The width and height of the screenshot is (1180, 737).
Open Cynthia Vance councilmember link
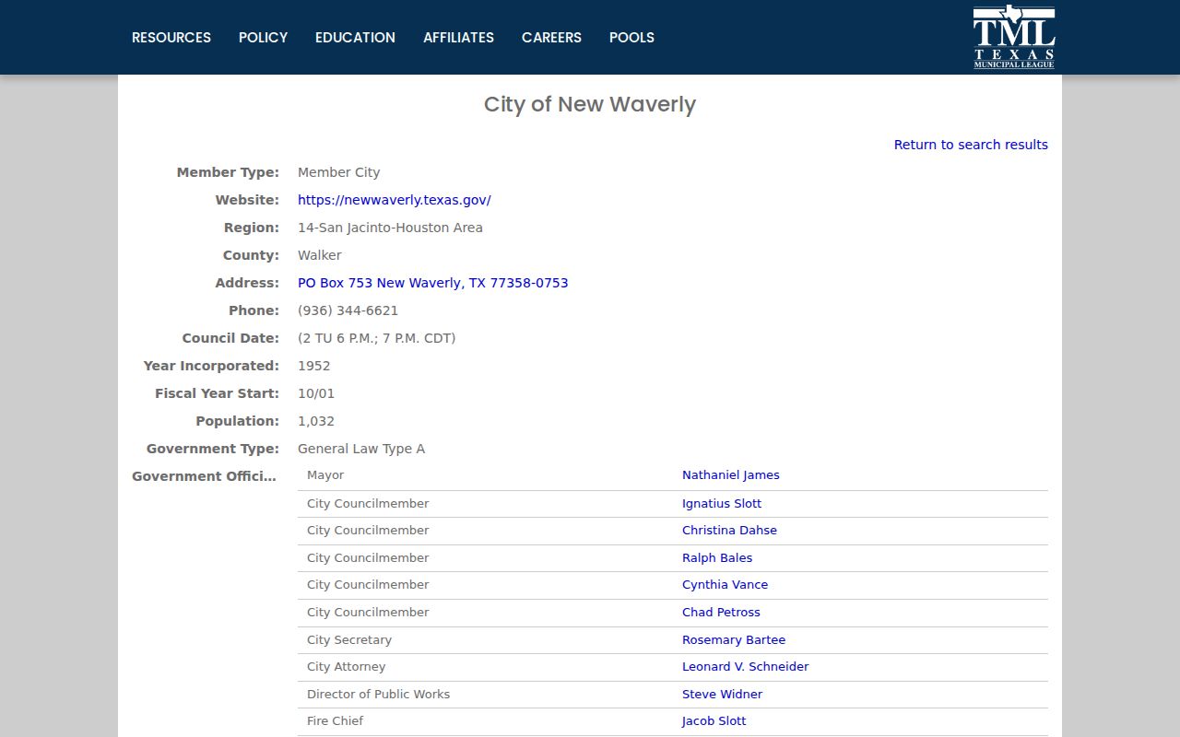725,585
